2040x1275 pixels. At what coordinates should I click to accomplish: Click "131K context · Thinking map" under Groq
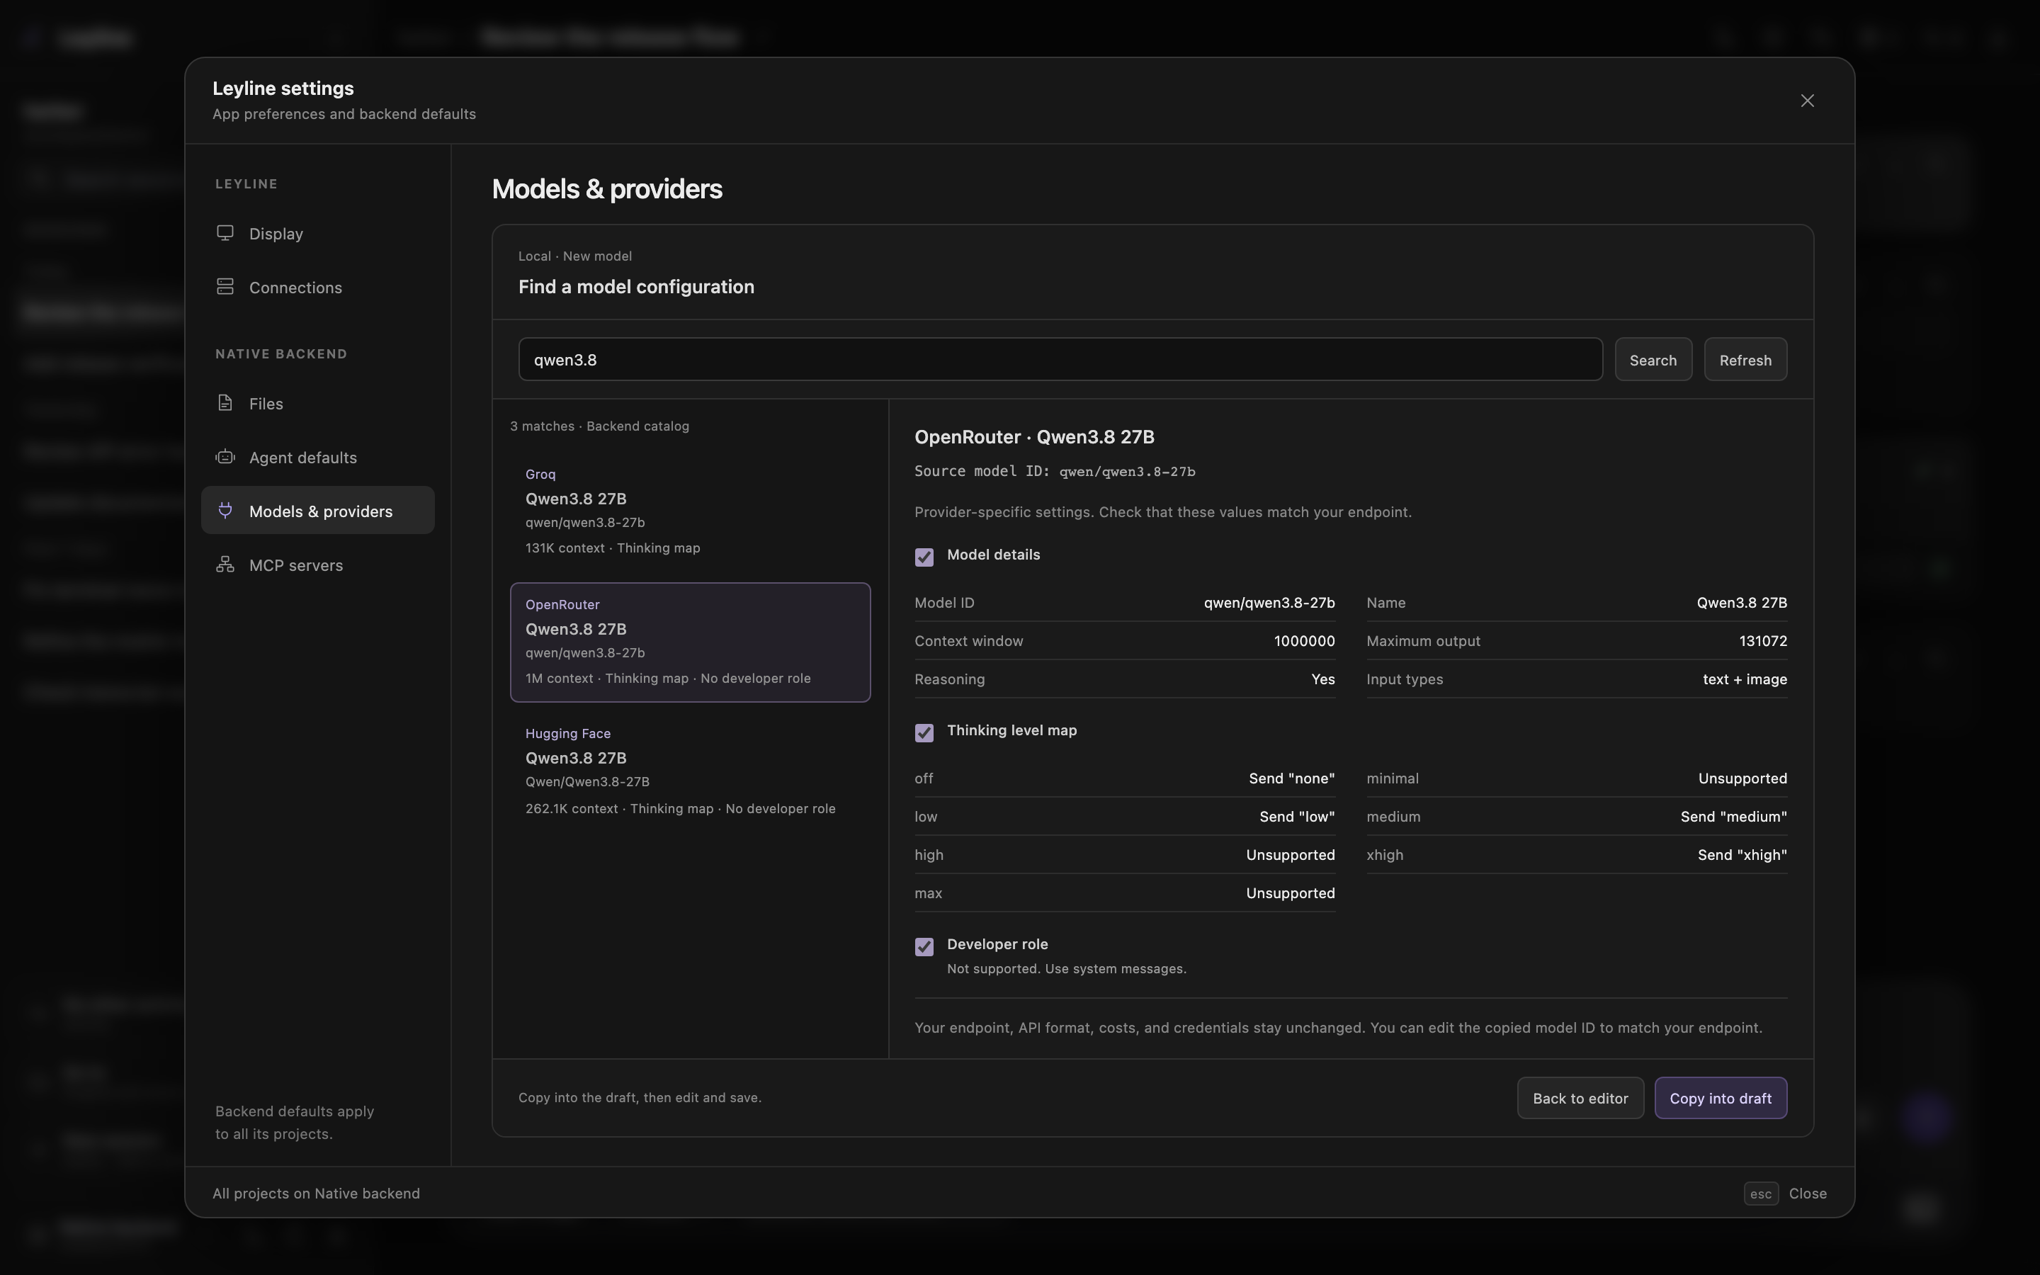(612, 548)
